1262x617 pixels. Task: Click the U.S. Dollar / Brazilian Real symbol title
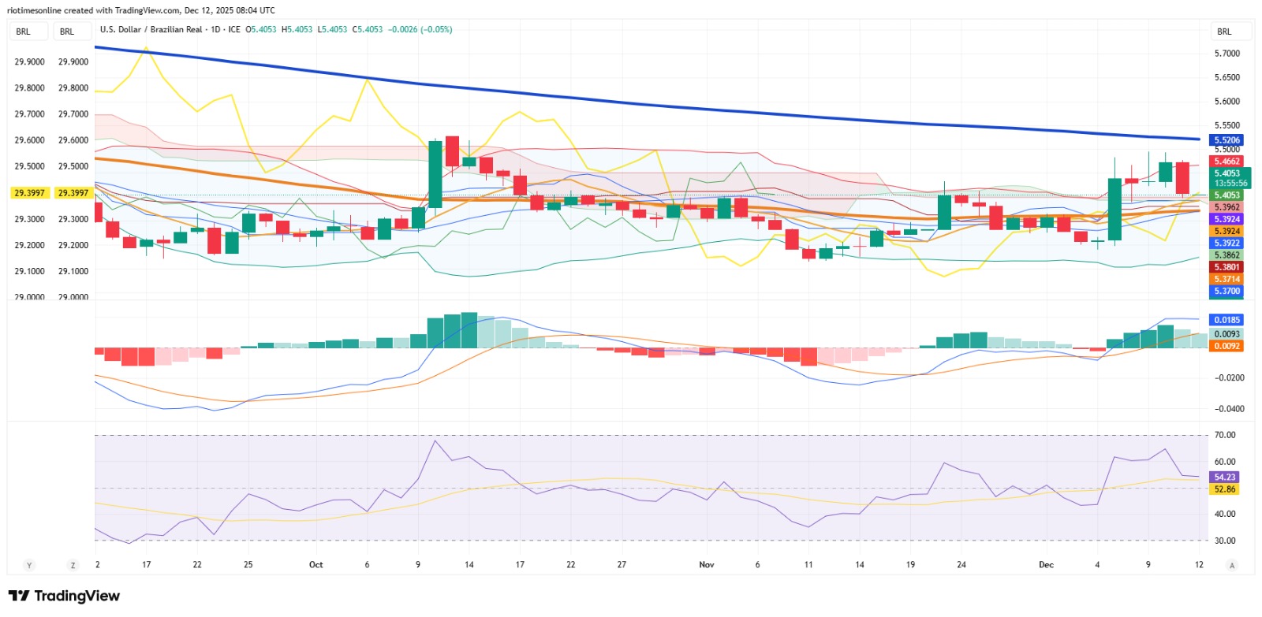coord(151,29)
